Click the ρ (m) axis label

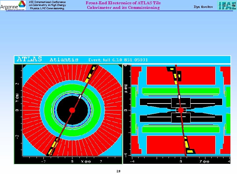point(126,88)
